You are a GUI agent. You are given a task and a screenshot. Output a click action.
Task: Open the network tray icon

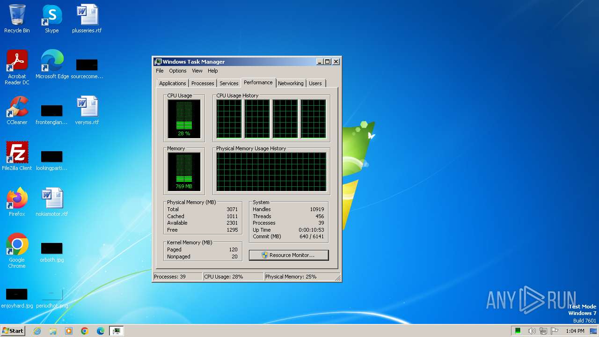[x=543, y=331]
